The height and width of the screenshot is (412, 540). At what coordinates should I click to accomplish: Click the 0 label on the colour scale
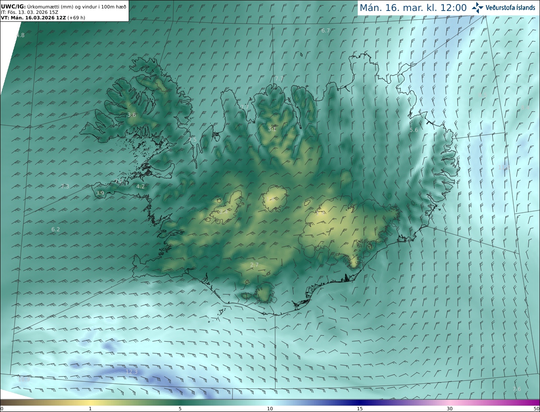[x=2, y=409]
